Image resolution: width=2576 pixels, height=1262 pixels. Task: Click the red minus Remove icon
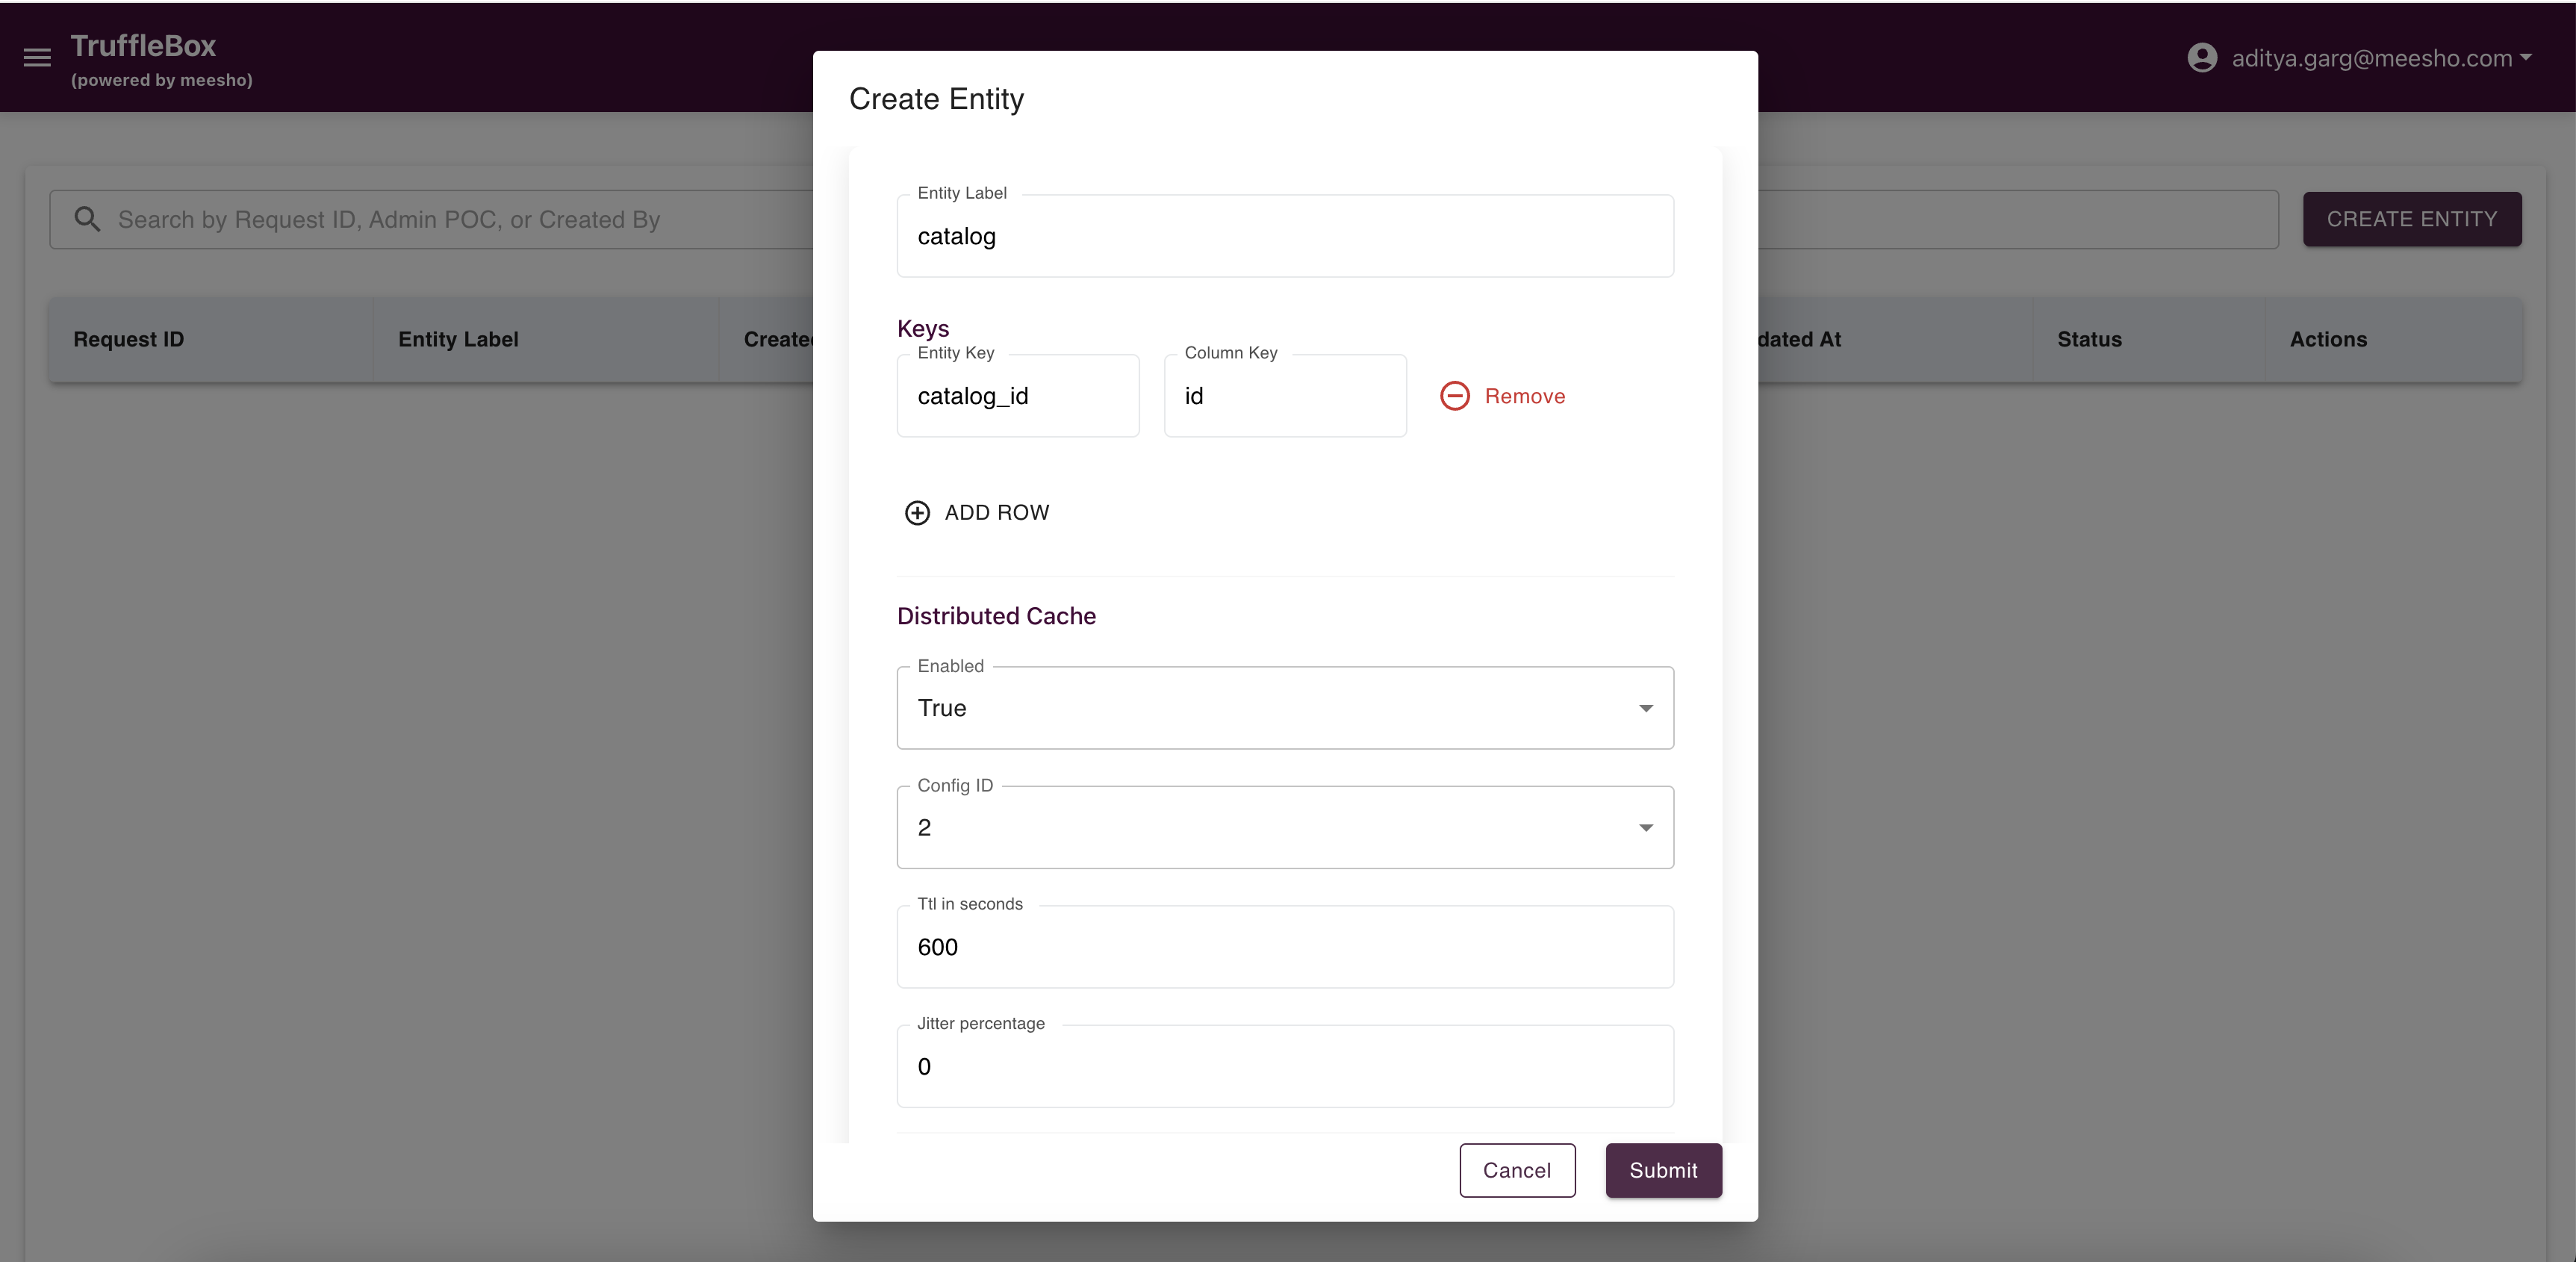(1454, 396)
